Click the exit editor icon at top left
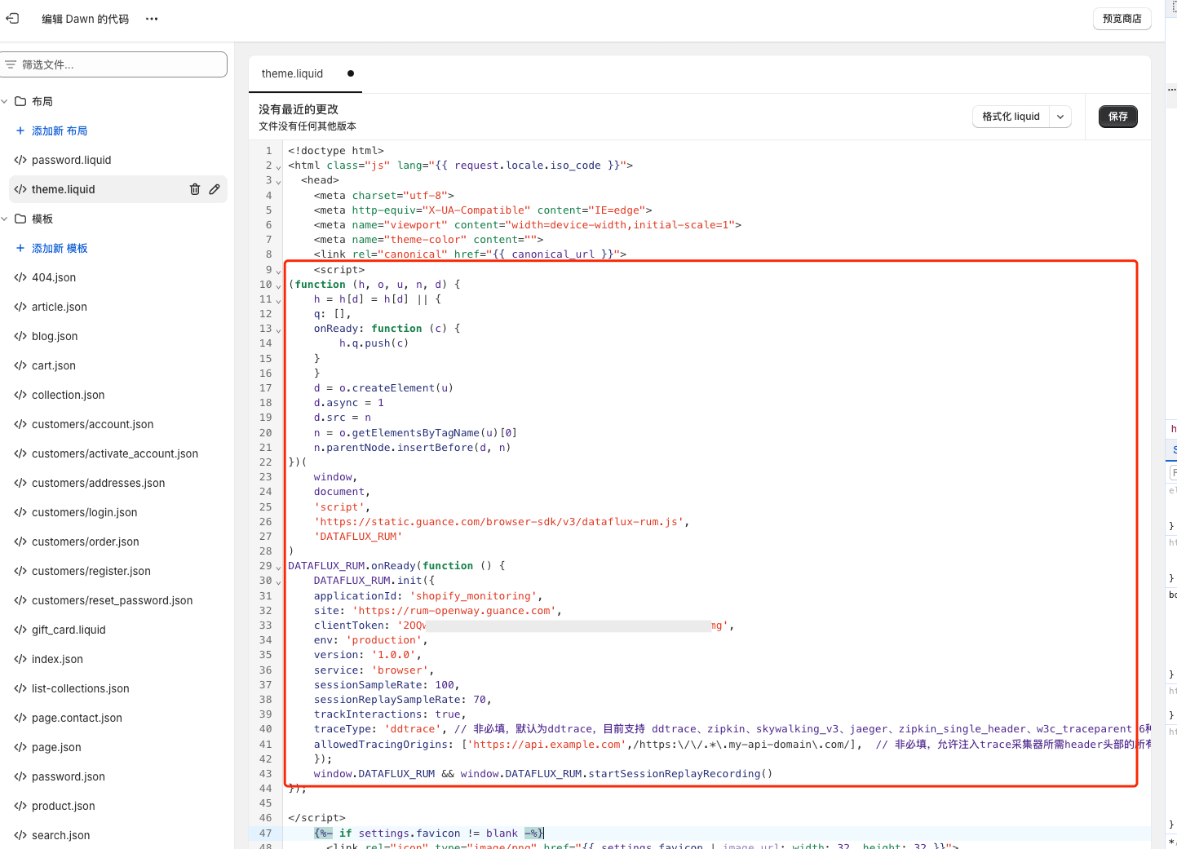The height and width of the screenshot is (849, 1177). click(x=12, y=18)
